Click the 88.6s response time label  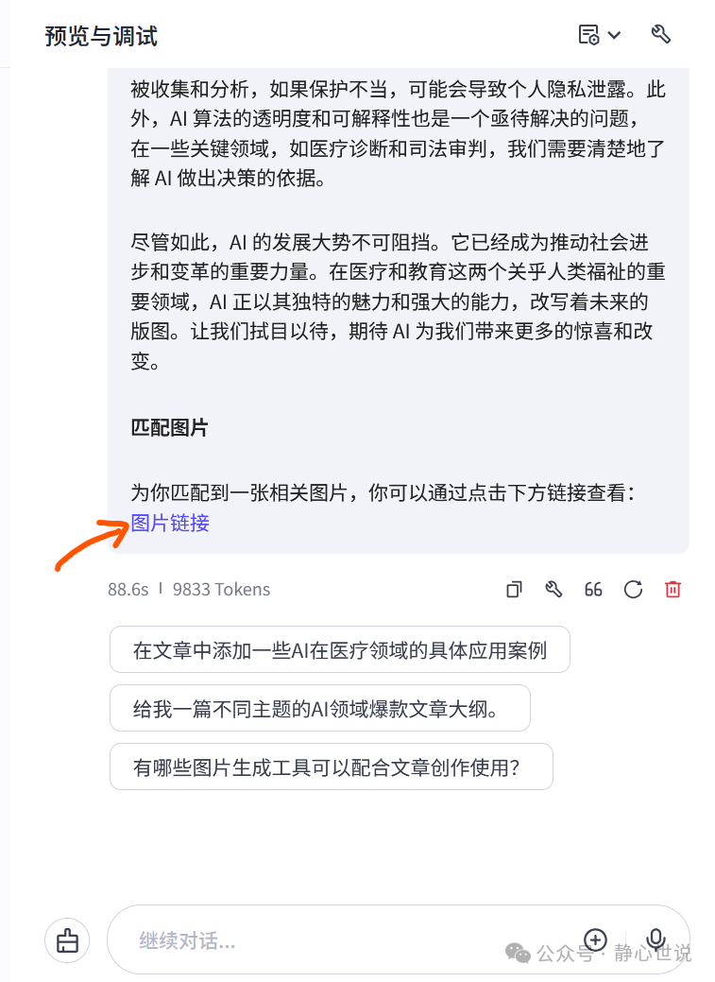pyautogui.click(x=128, y=590)
